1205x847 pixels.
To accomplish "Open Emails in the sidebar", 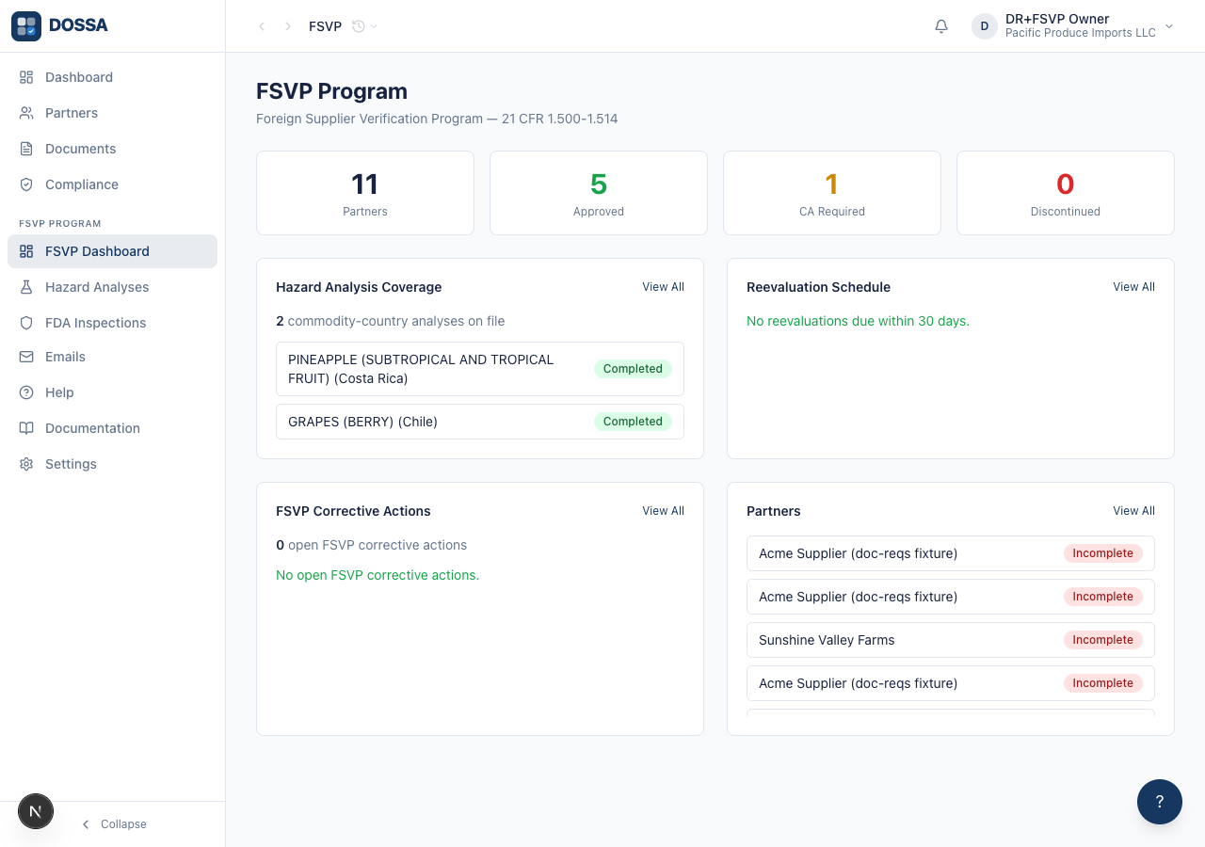I will point(112,357).
